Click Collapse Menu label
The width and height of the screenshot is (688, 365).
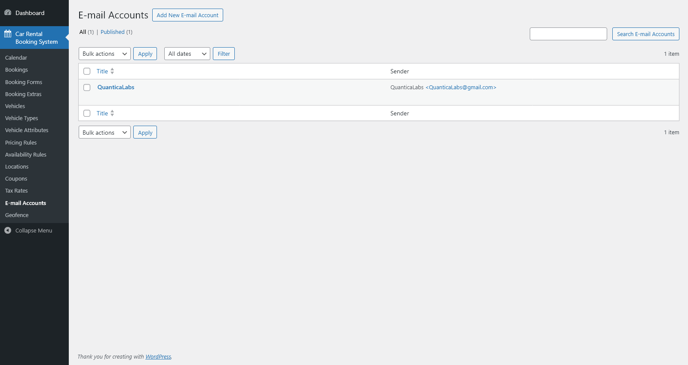(x=34, y=230)
